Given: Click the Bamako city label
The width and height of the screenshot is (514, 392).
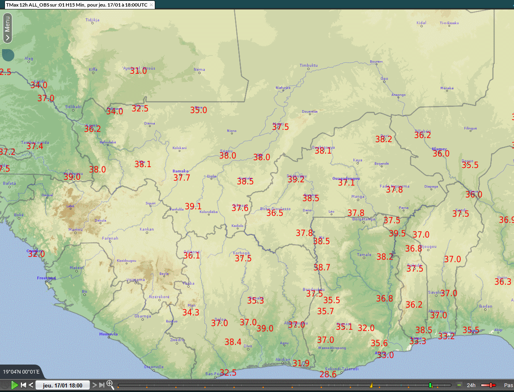Looking at the screenshot, I should pyautogui.click(x=181, y=171).
